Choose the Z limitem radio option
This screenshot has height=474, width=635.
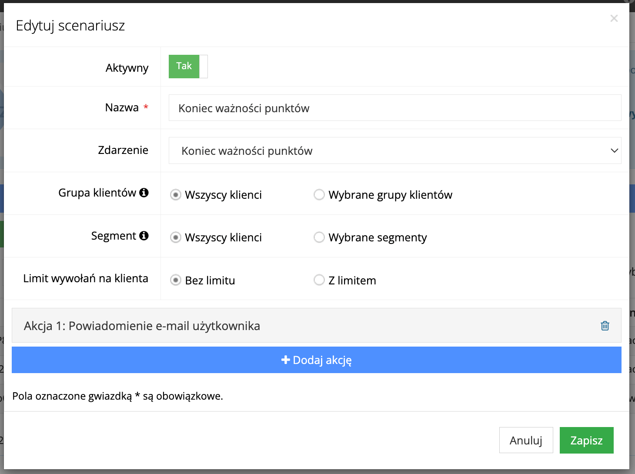(x=319, y=280)
